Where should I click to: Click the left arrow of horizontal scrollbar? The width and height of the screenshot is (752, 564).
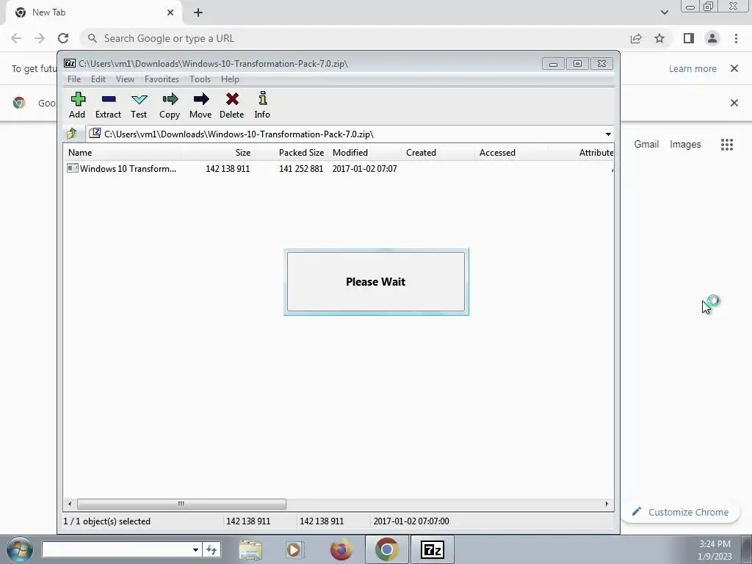pyautogui.click(x=70, y=504)
